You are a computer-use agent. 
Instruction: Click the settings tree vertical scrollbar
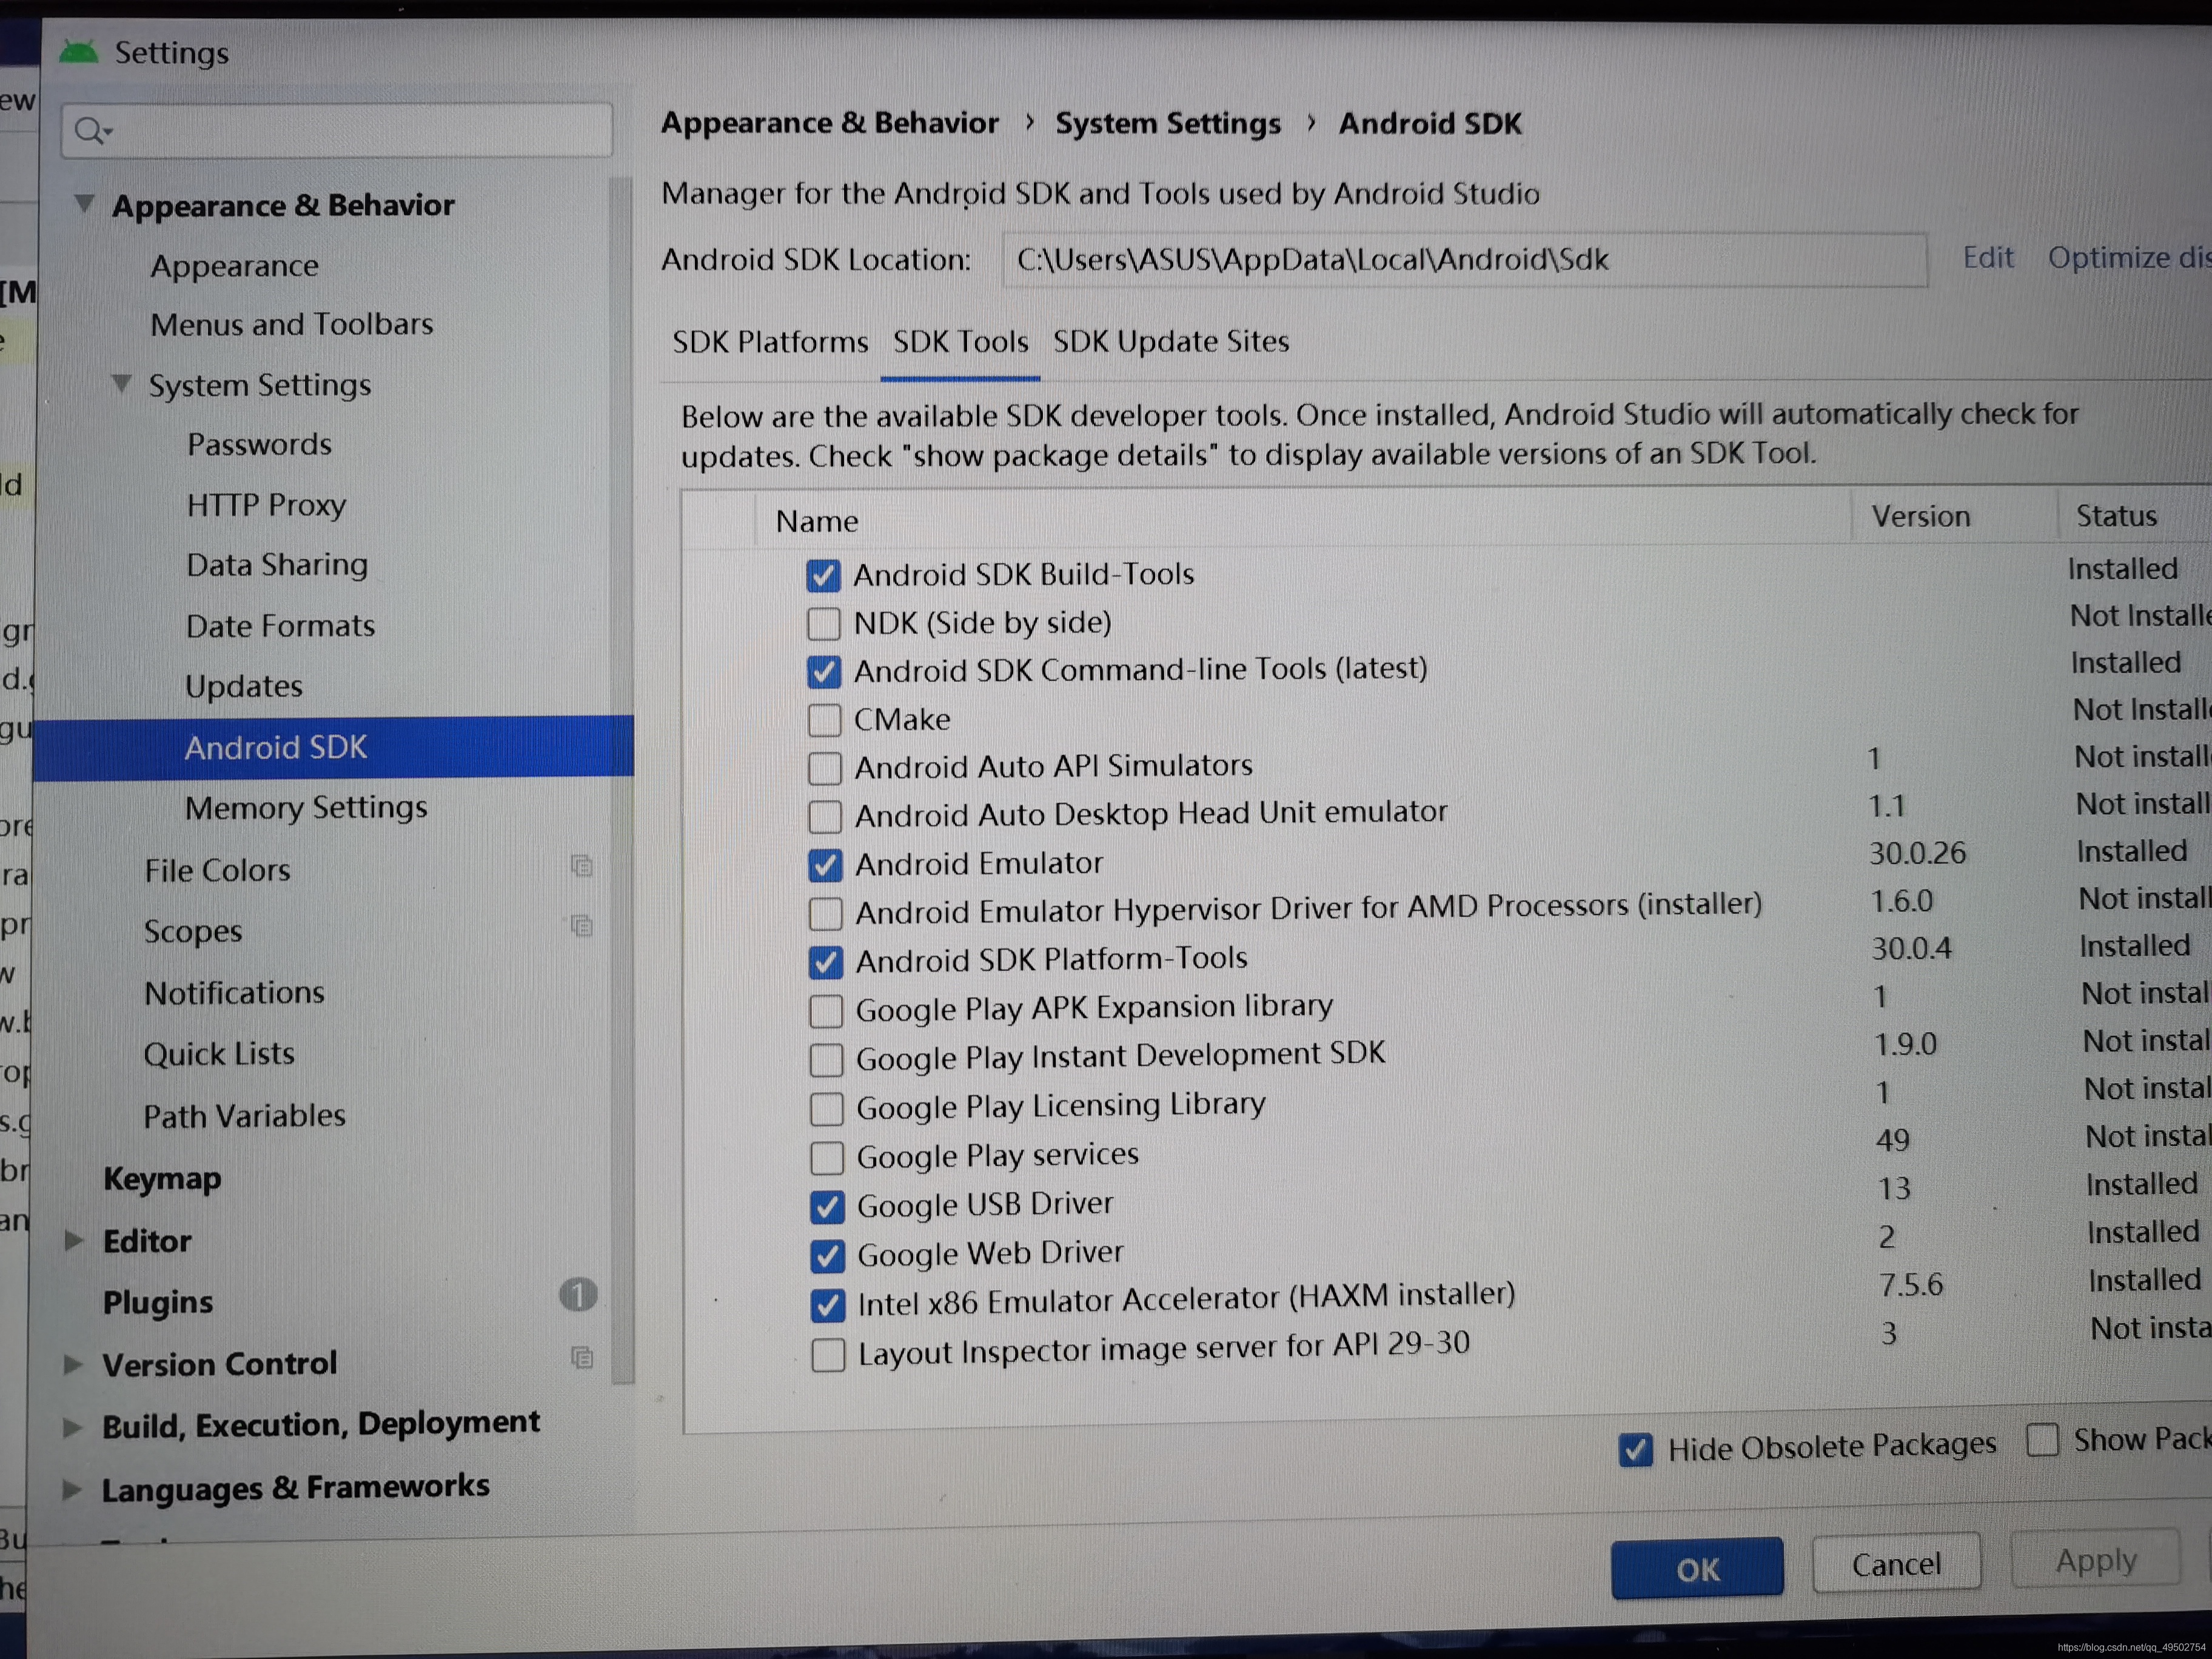[622, 780]
